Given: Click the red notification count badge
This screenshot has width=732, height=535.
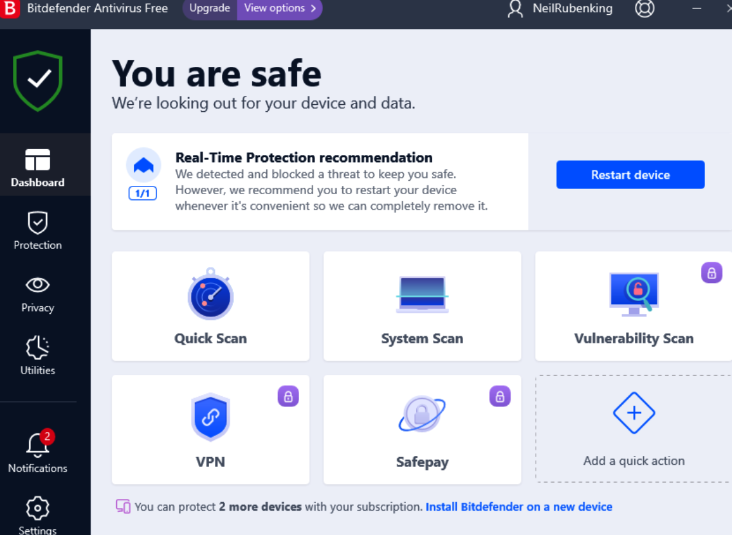Looking at the screenshot, I should [x=47, y=437].
